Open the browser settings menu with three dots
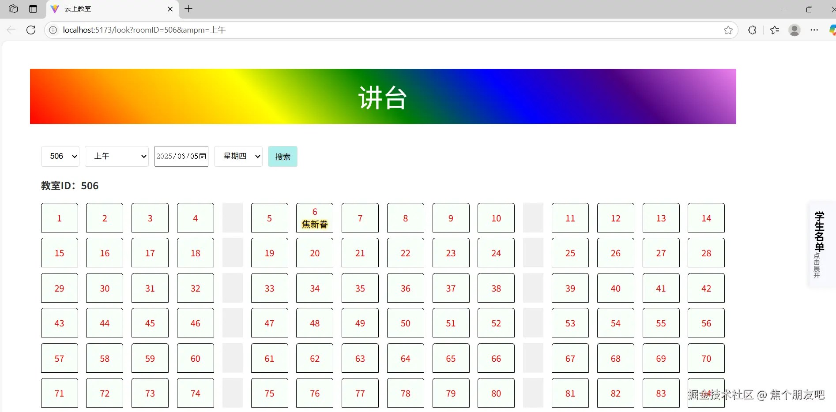 point(815,30)
